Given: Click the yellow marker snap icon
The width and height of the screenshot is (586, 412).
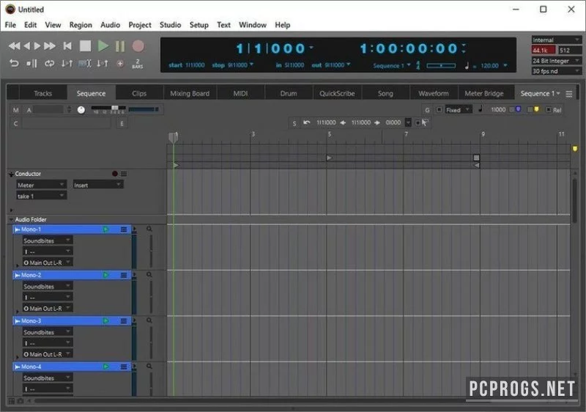Looking at the screenshot, I should [537, 109].
